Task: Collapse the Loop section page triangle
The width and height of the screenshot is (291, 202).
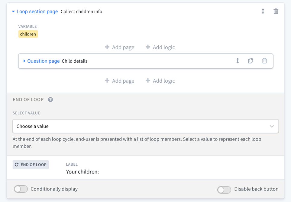Action: 13,12
